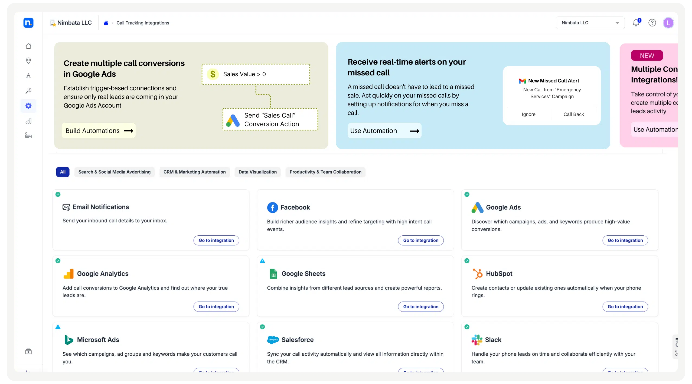
Task: Open the location pin sidebar icon
Action: 28,61
